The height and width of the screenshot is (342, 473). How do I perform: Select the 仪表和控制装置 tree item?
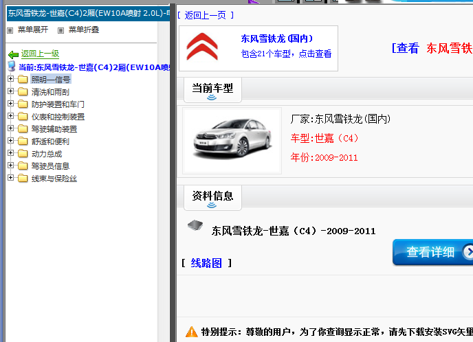tap(58, 117)
